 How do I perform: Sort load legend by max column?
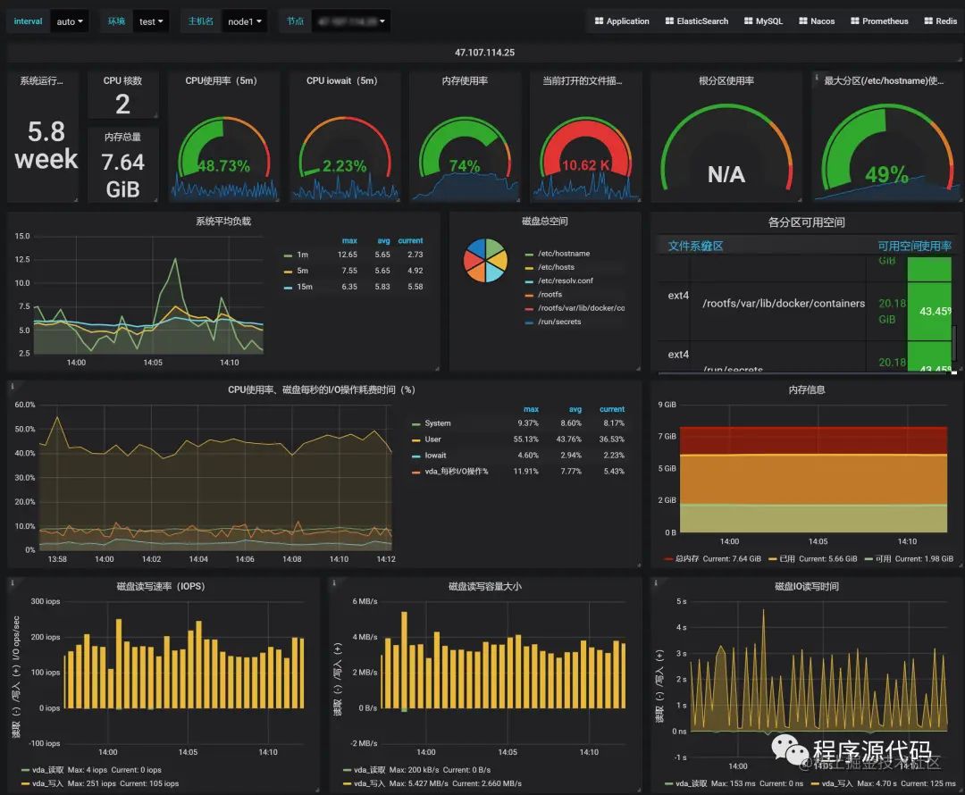tap(349, 240)
